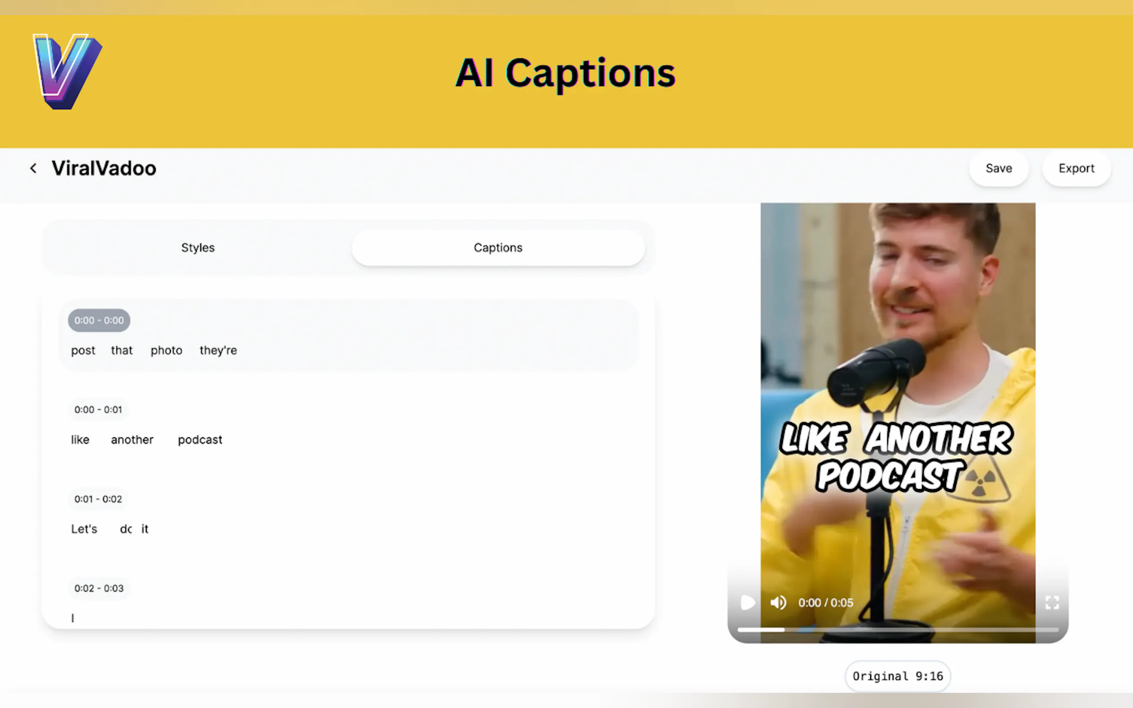Select the 0:00 - 0:00 timestamp chip
The image size is (1133, 708).
tap(99, 320)
